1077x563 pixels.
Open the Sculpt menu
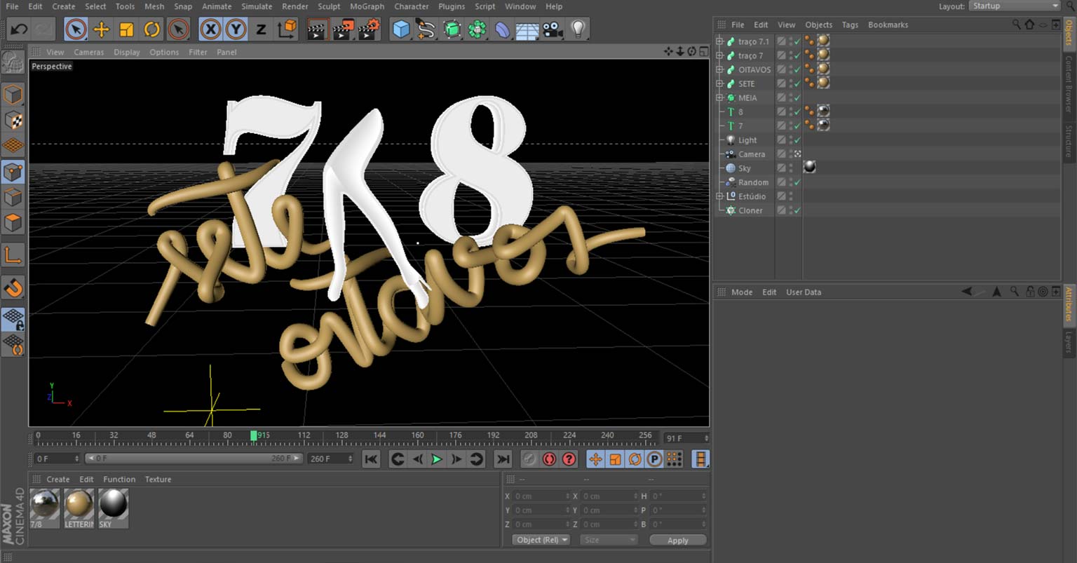[x=329, y=6]
